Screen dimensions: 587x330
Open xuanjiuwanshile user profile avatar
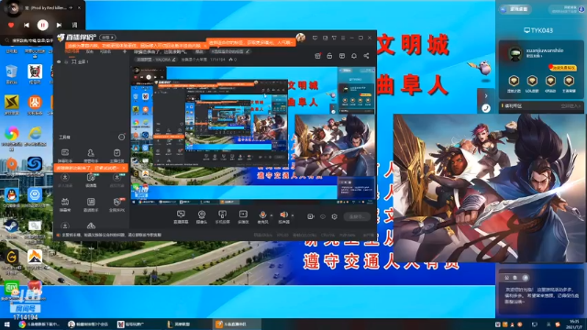[515, 54]
